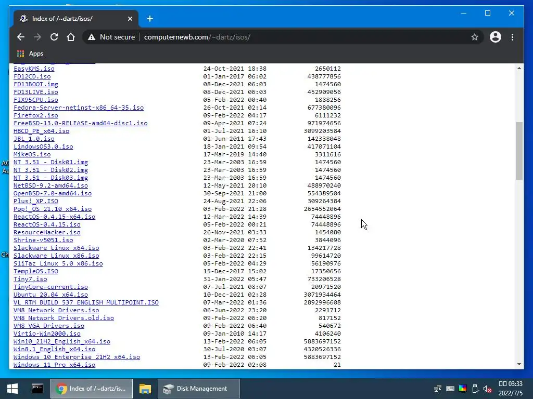
Task: Open the Apps bookmarks shortcut
Action: click(x=30, y=54)
